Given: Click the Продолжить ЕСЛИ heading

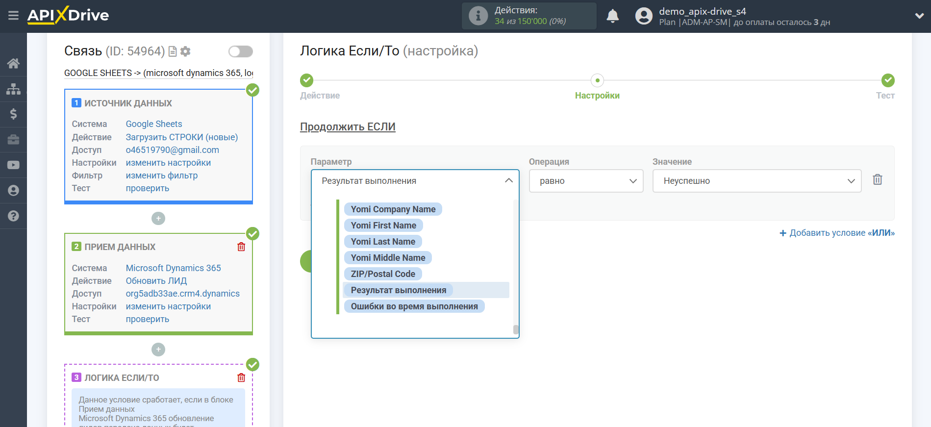Looking at the screenshot, I should pyautogui.click(x=348, y=127).
